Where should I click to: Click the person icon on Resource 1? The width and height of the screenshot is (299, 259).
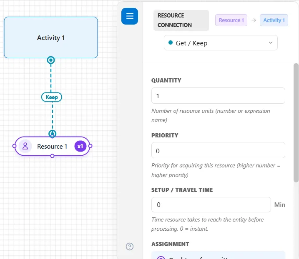click(25, 146)
